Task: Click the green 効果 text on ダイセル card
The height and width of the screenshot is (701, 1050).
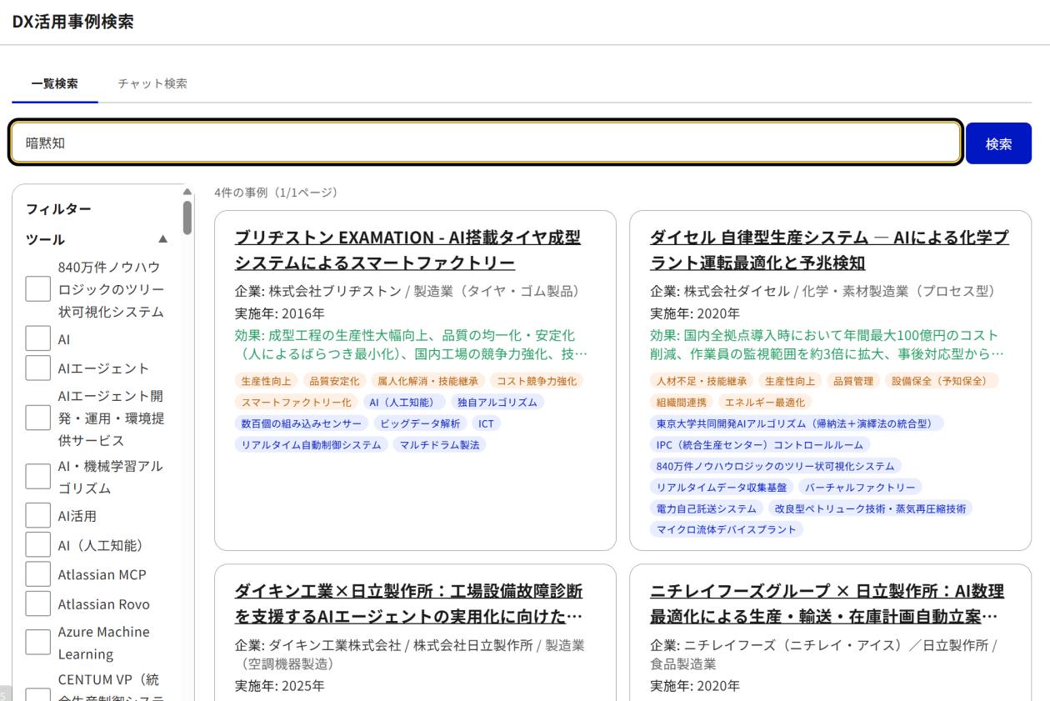Action: pos(827,345)
